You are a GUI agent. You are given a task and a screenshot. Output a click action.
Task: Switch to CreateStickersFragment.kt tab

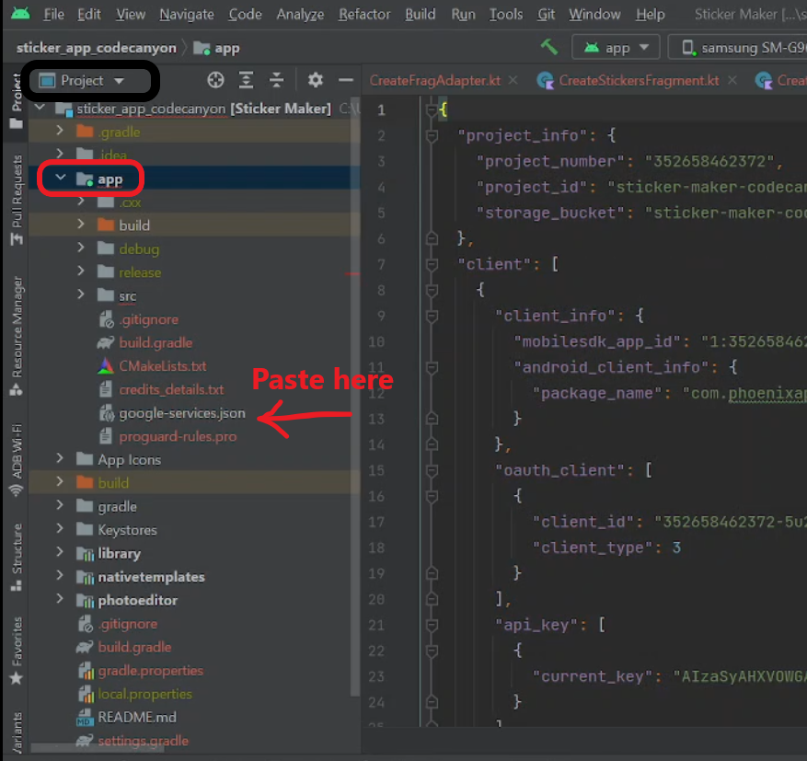pos(638,81)
